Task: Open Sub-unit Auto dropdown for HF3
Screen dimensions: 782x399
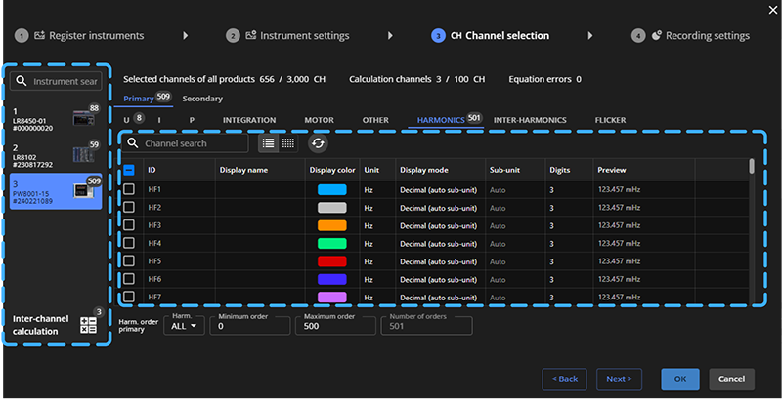Action: pyautogui.click(x=515, y=226)
